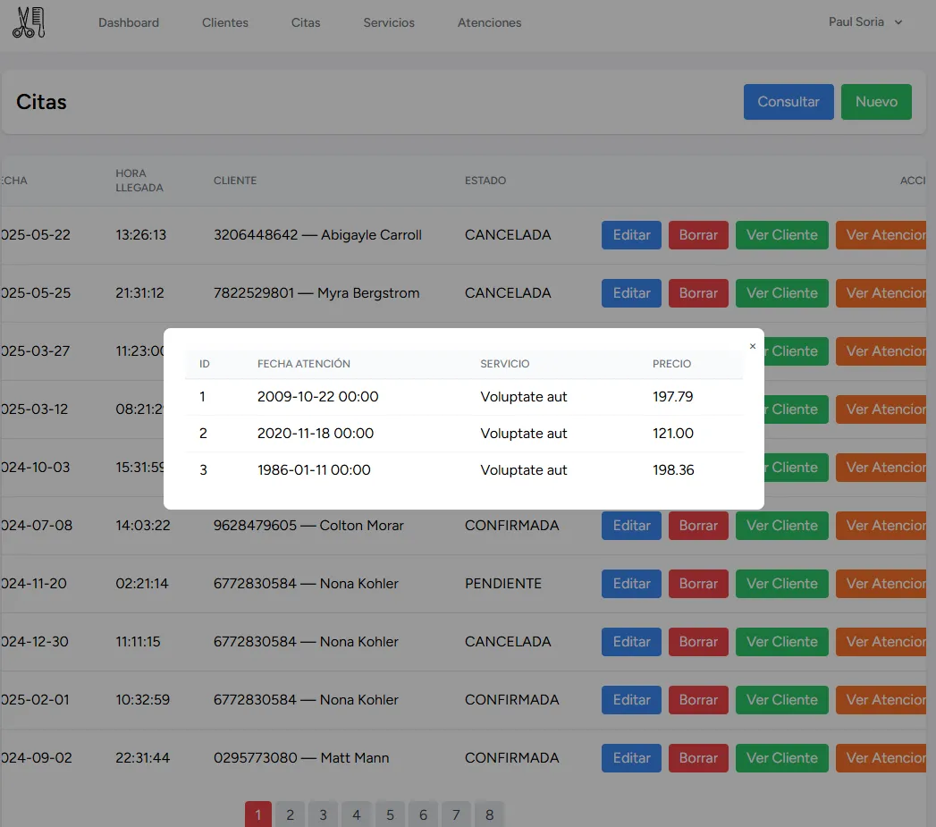
Task: Close the attention details modal
Action: coord(752,346)
